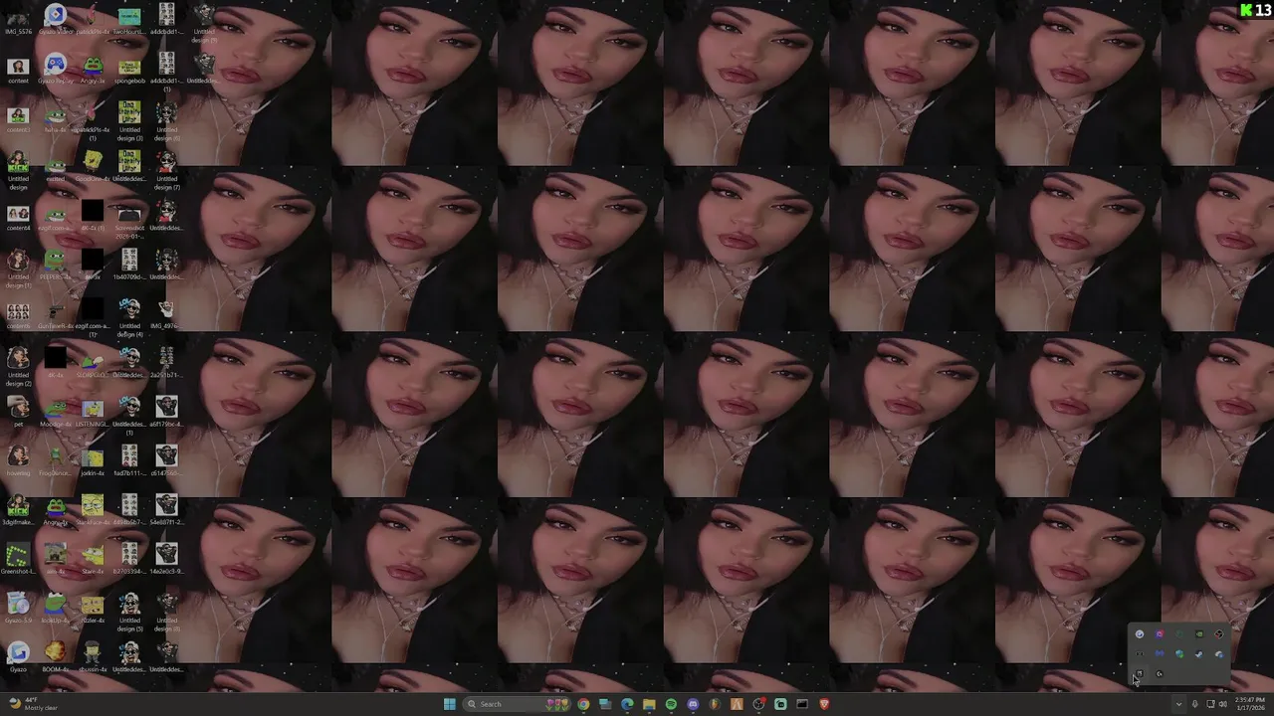Open the clock showing 2:35:47 PM
Screen dimensions: 1274x716
(1250, 704)
